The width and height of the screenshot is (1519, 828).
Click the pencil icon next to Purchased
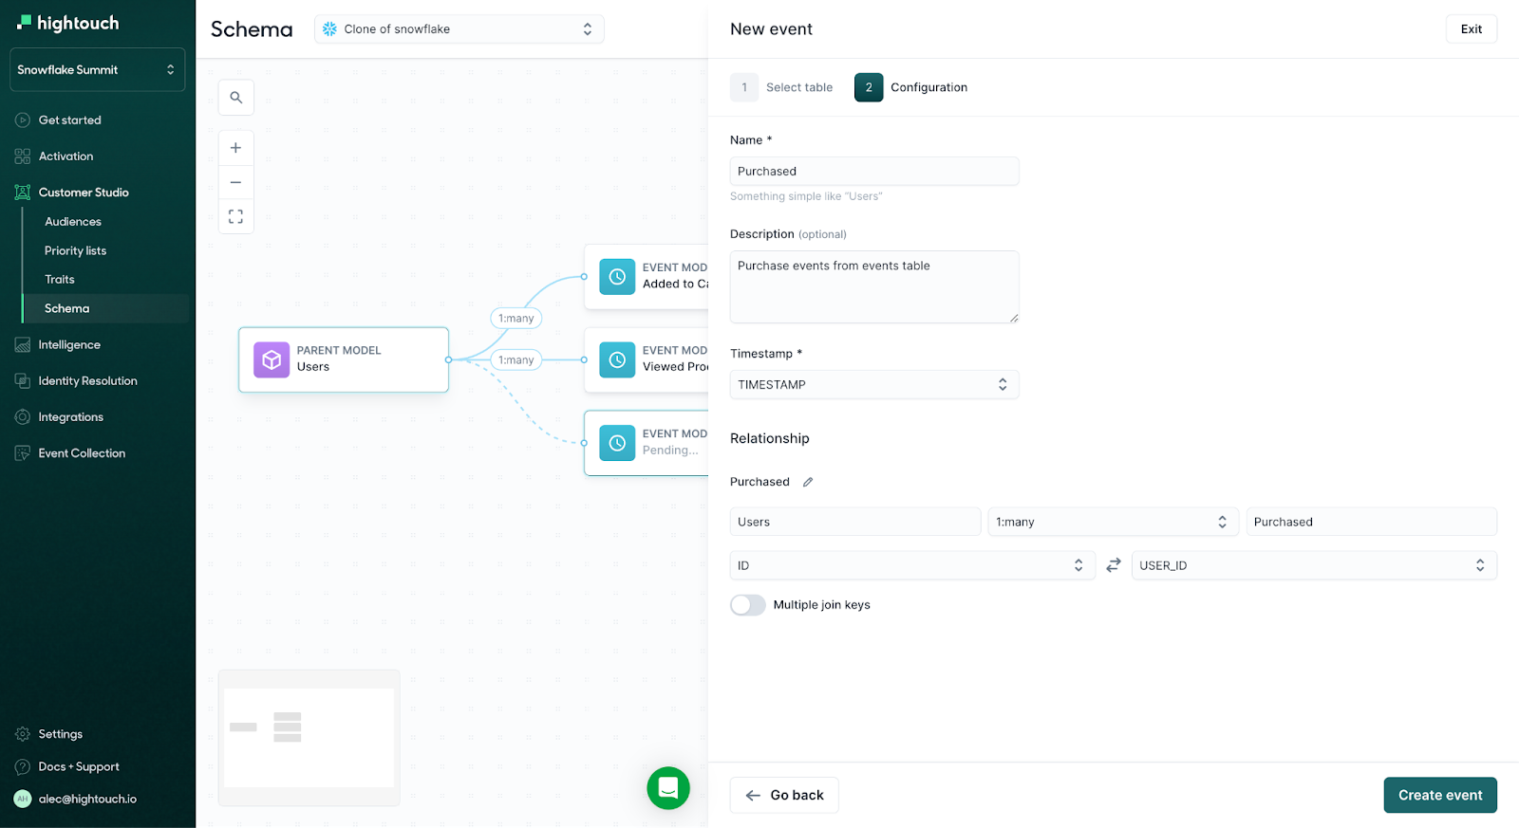808,482
